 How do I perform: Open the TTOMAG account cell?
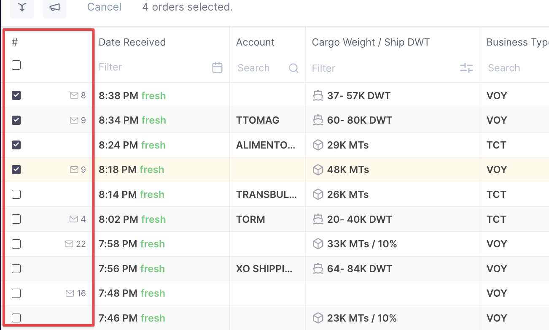tap(258, 121)
